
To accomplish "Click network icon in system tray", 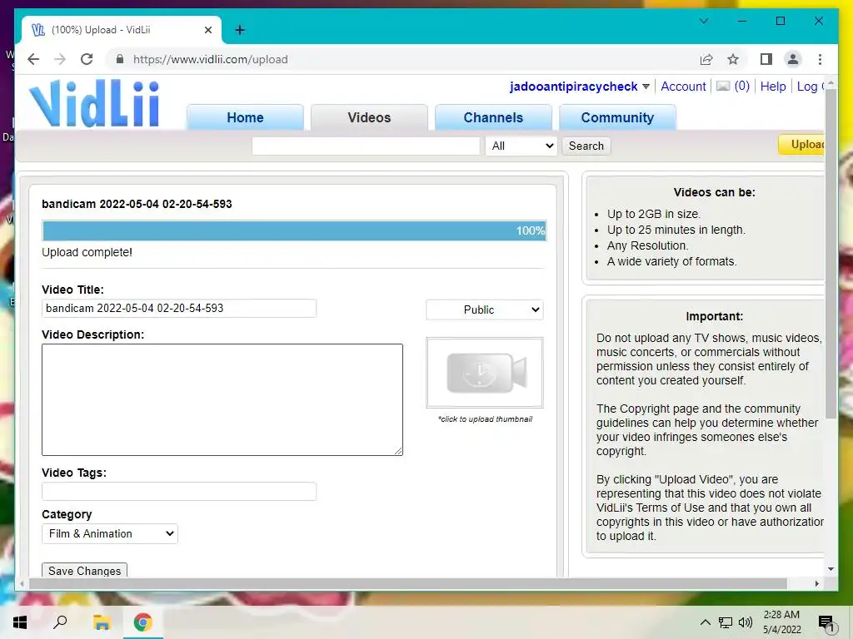I will pos(726,622).
